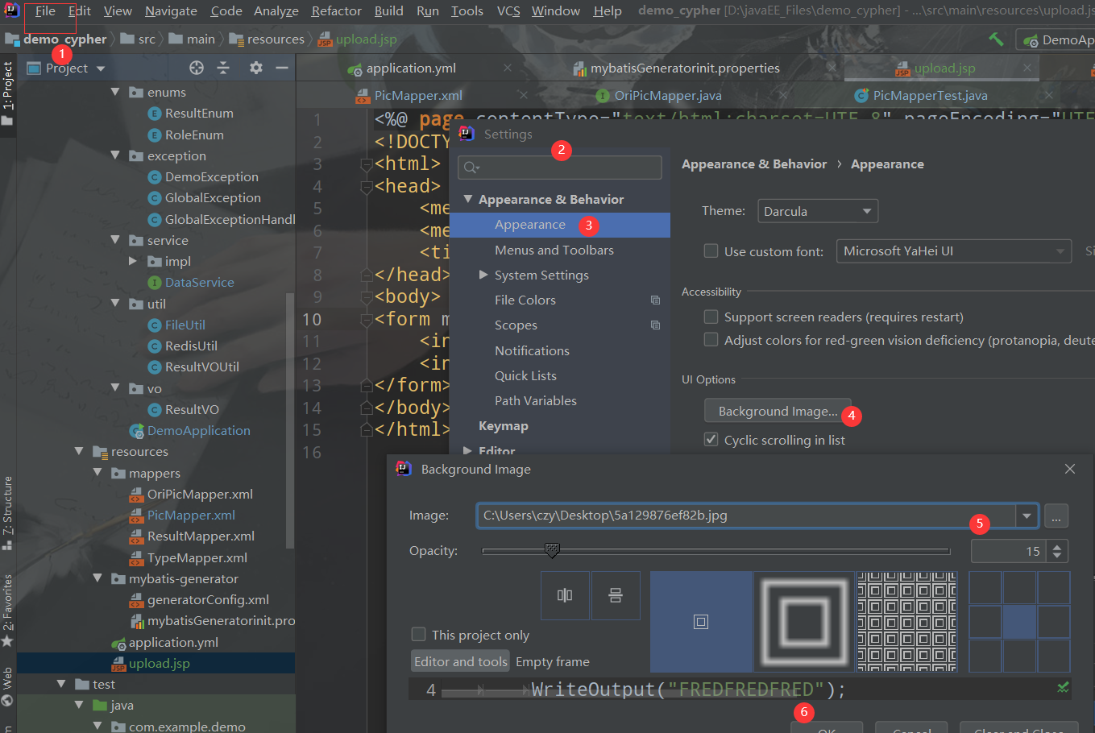Click the copy icon next to Scopes

point(655,325)
